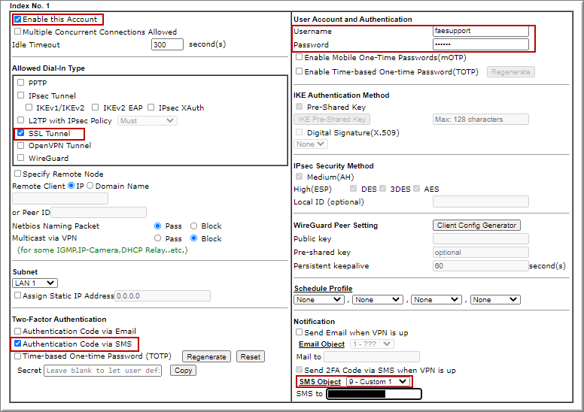Toggle the DES encryption checkbox

point(354,188)
